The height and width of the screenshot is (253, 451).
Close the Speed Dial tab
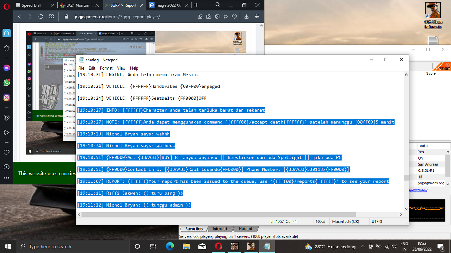52,5
